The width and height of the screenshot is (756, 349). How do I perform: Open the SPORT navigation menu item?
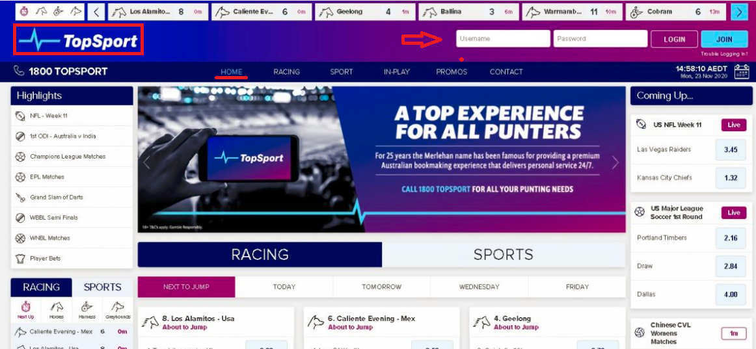pyautogui.click(x=342, y=71)
